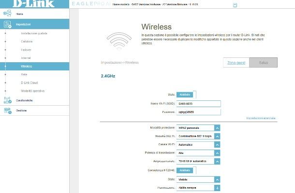This screenshot has width=295, height=193.
Task: Expand Potenza di trasmissione dropdown arrow
Action: tap(217, 153)
